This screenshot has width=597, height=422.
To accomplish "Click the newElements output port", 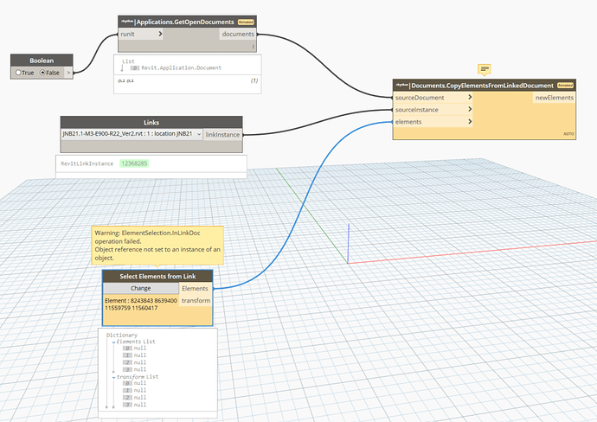I will [x=554, y=98].
